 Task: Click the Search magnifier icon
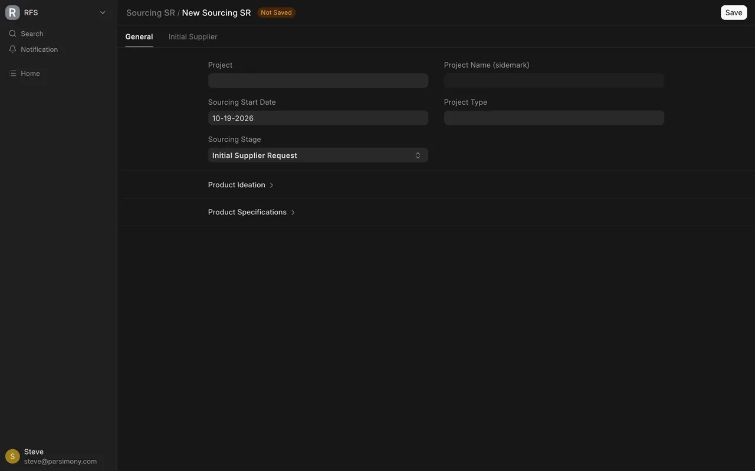click(12, 34)
